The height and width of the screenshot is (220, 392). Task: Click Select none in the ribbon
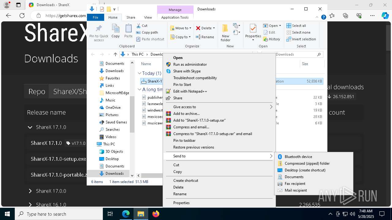(298, 32)
